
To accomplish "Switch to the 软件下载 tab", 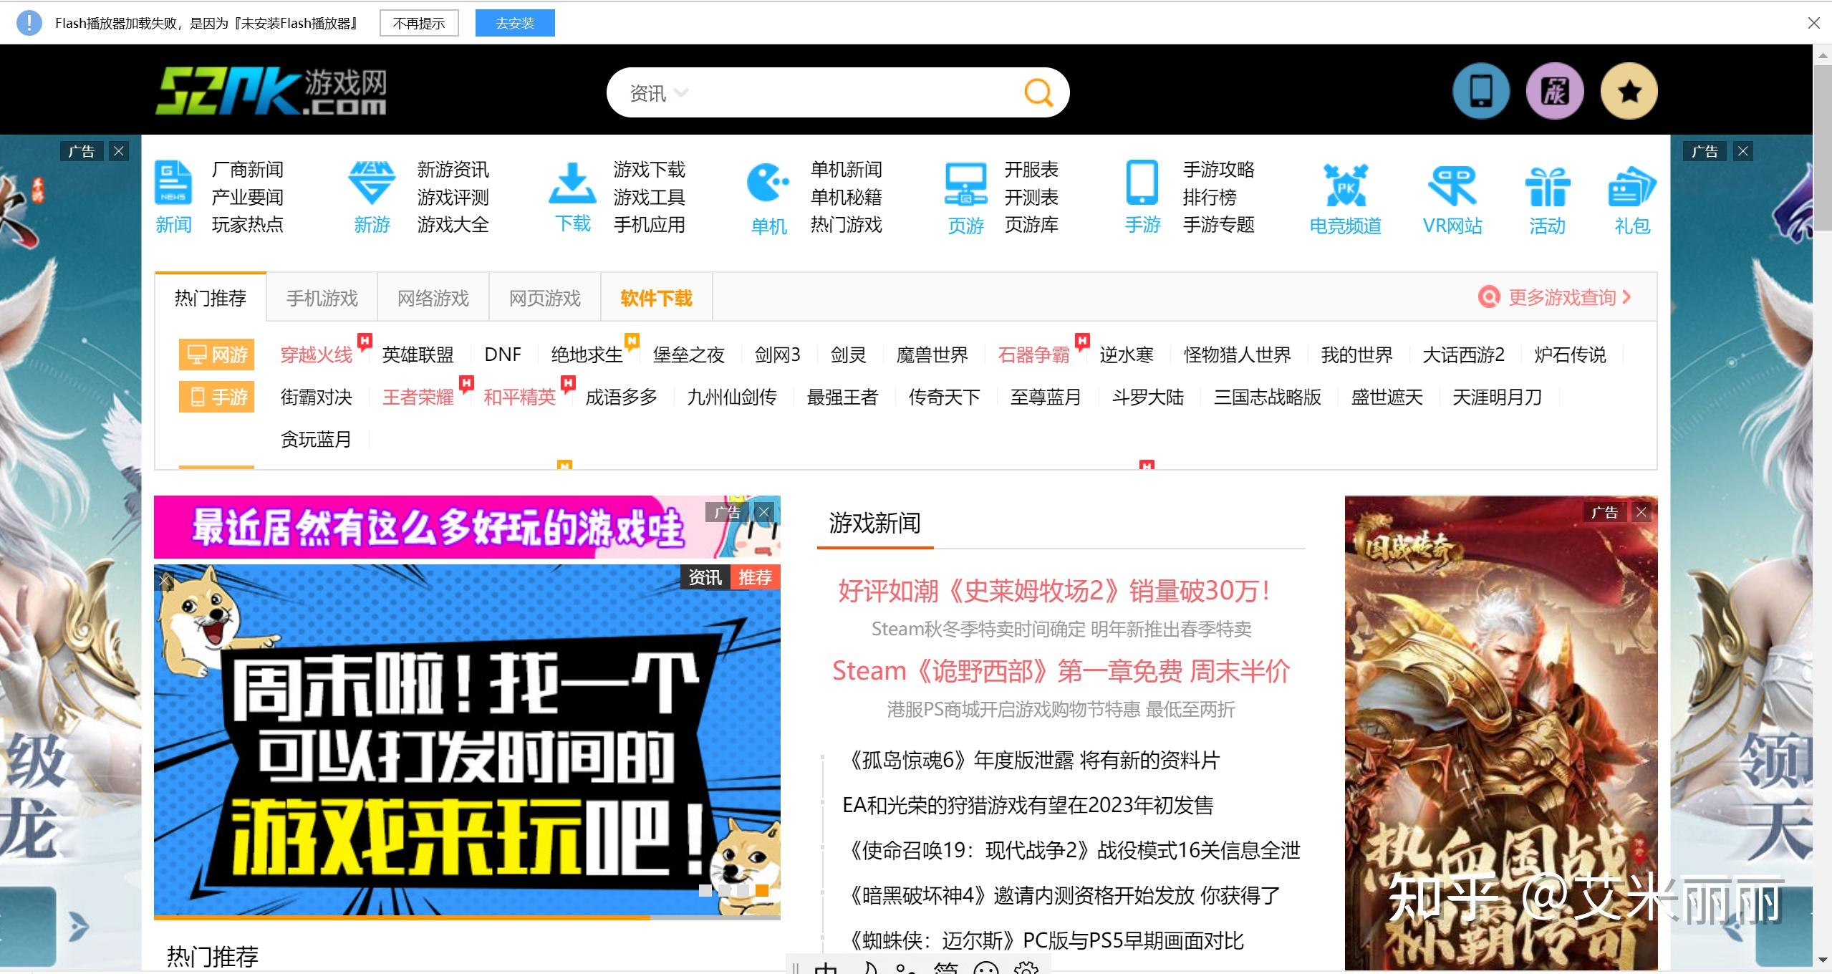I will (x=655, y=297).
